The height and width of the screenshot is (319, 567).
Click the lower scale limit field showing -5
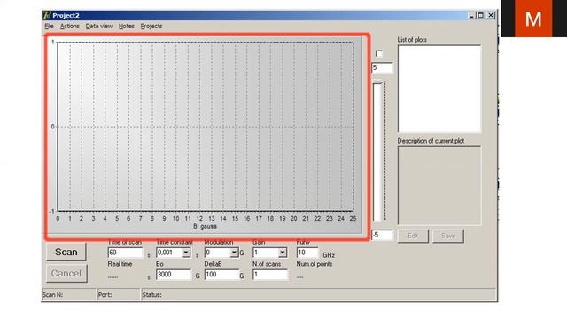pyautogui.click(x=382, y=235)
